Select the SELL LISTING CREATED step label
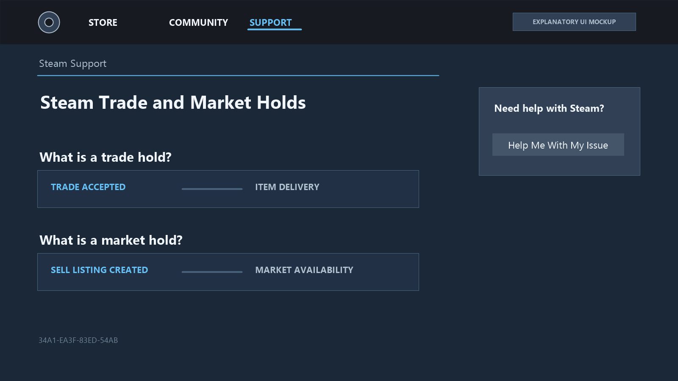 click(100, 270)
